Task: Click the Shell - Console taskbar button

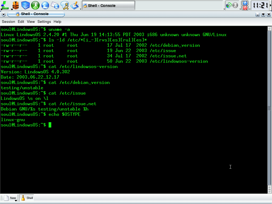Action: click(x=108, y=6)
